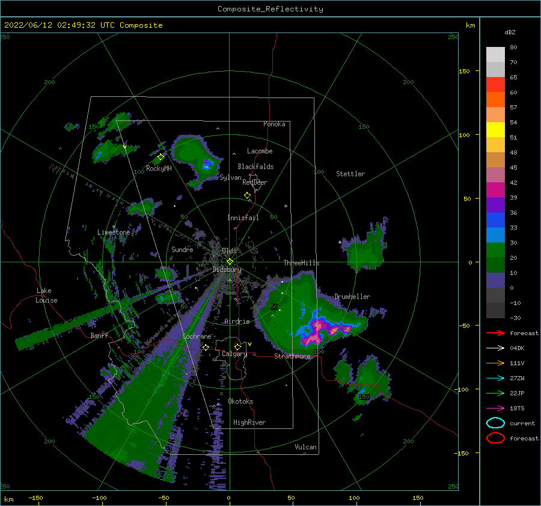Click the Stettler town label
Viewport: 541px width, 506px height.
click(x=350, y=174)
